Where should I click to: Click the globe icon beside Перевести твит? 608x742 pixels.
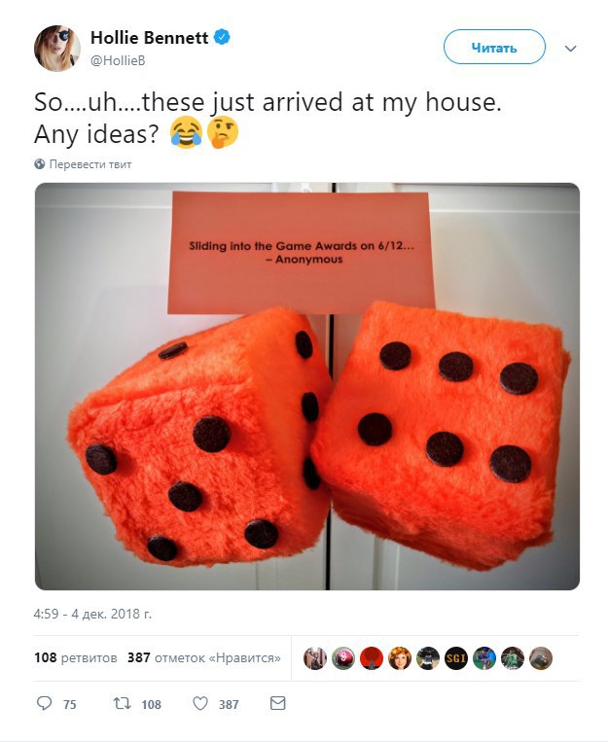pos(40,164)
